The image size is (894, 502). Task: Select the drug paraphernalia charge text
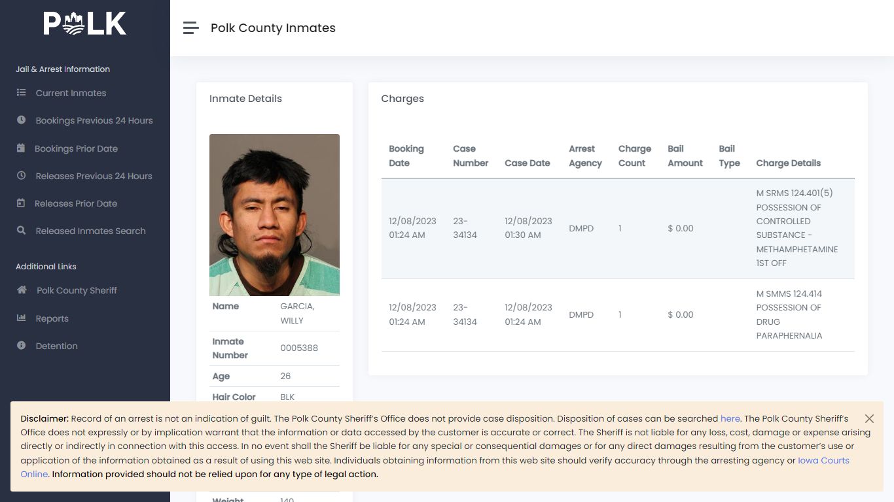click(x=789, y=314)
